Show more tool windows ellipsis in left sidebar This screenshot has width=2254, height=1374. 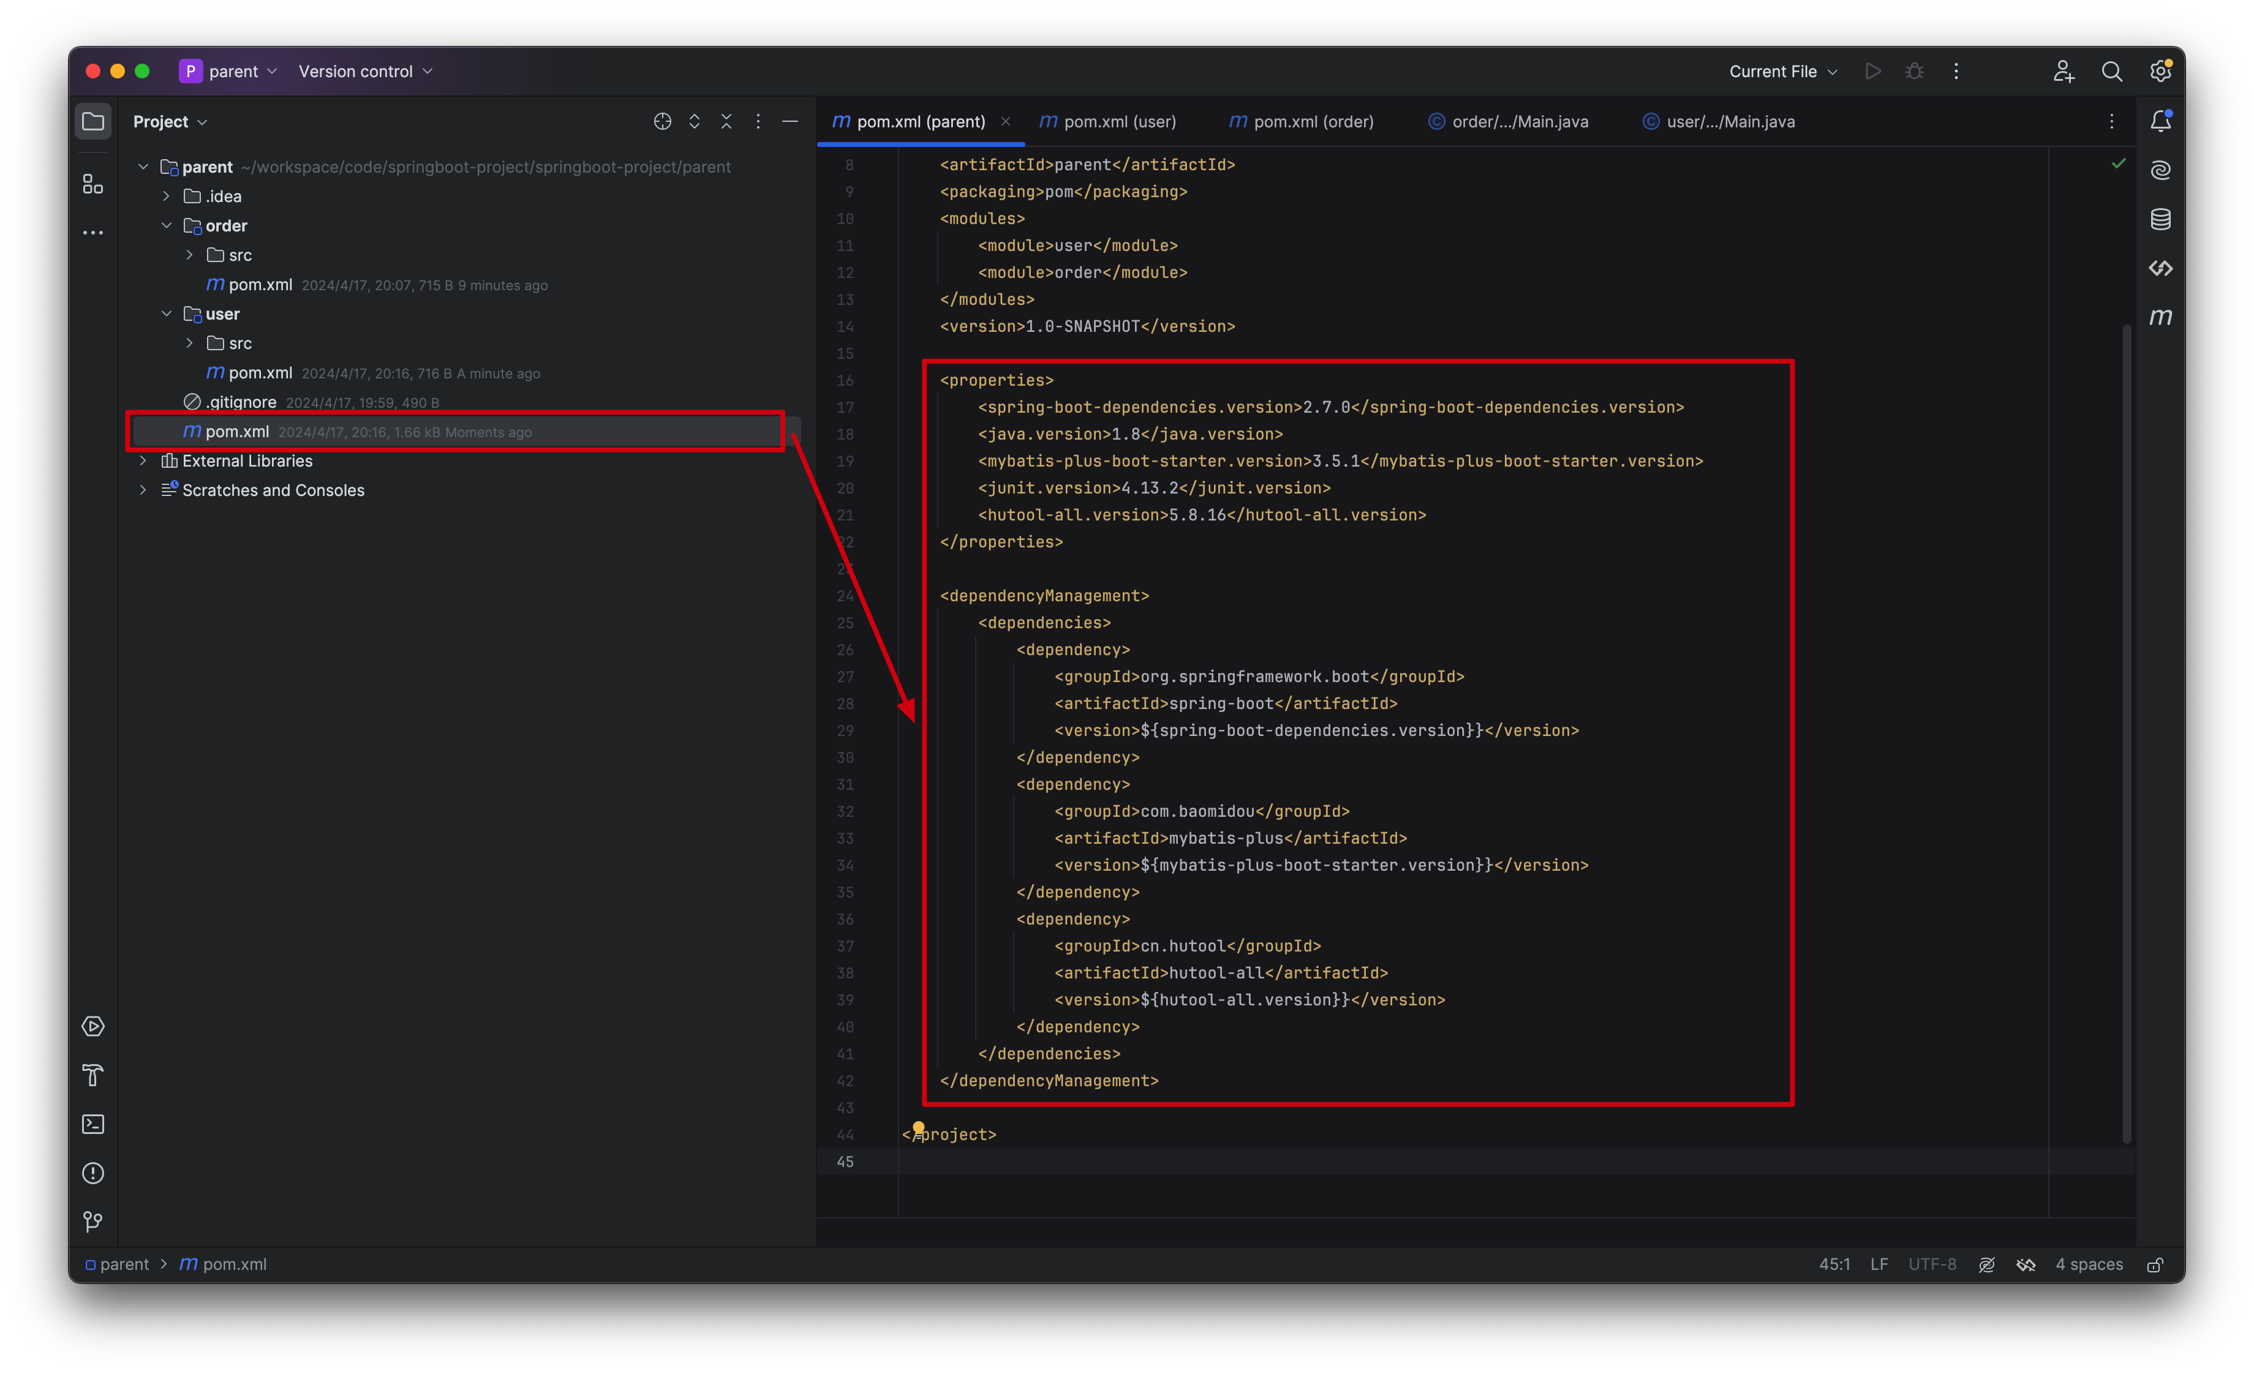93,233
